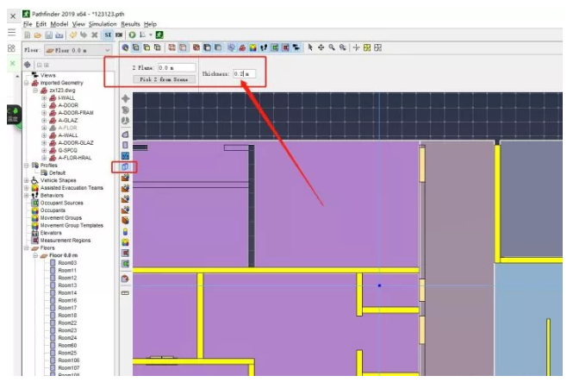The image size is (567, 382).
Task: Select Room106 in the tree
Action: 69,360
